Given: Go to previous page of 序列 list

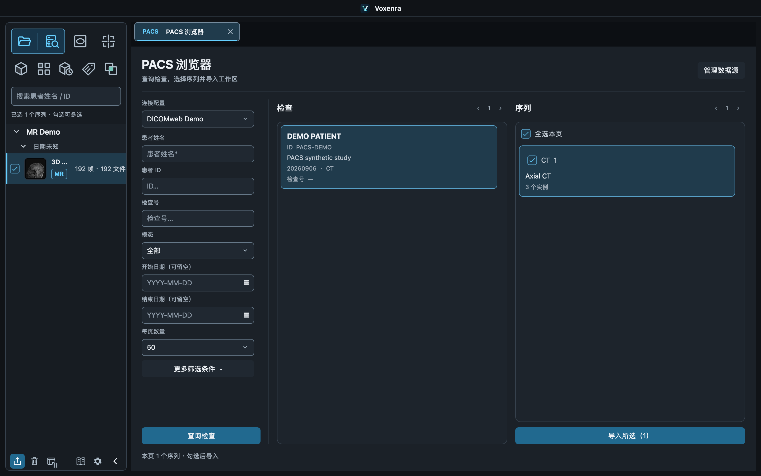Looking at the screenshot, I should coord(716,108).
